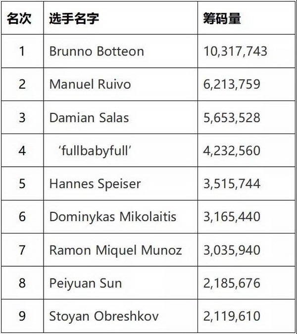Click Dominykas Mikolaitis in the list
297x334 pixels.
(113, 217)
